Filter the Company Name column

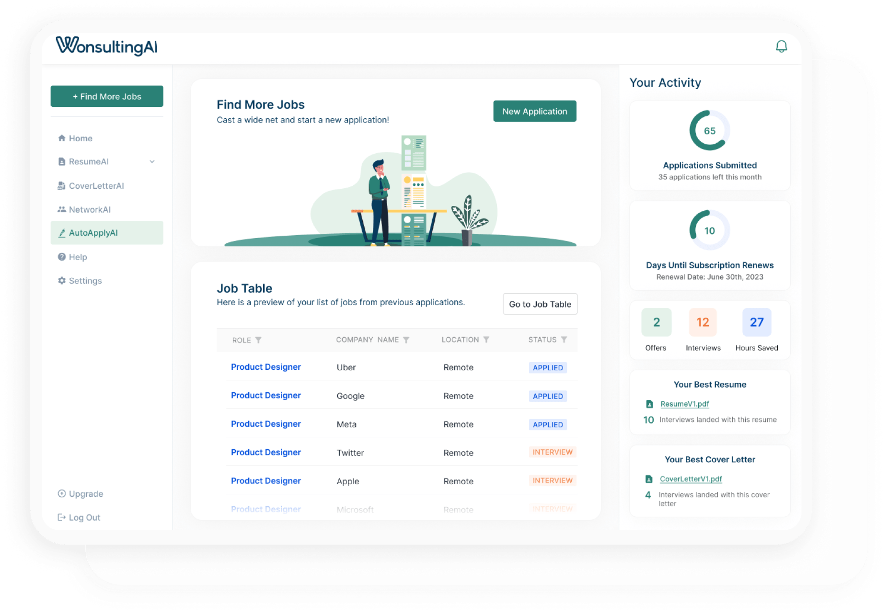click(406, 340)
